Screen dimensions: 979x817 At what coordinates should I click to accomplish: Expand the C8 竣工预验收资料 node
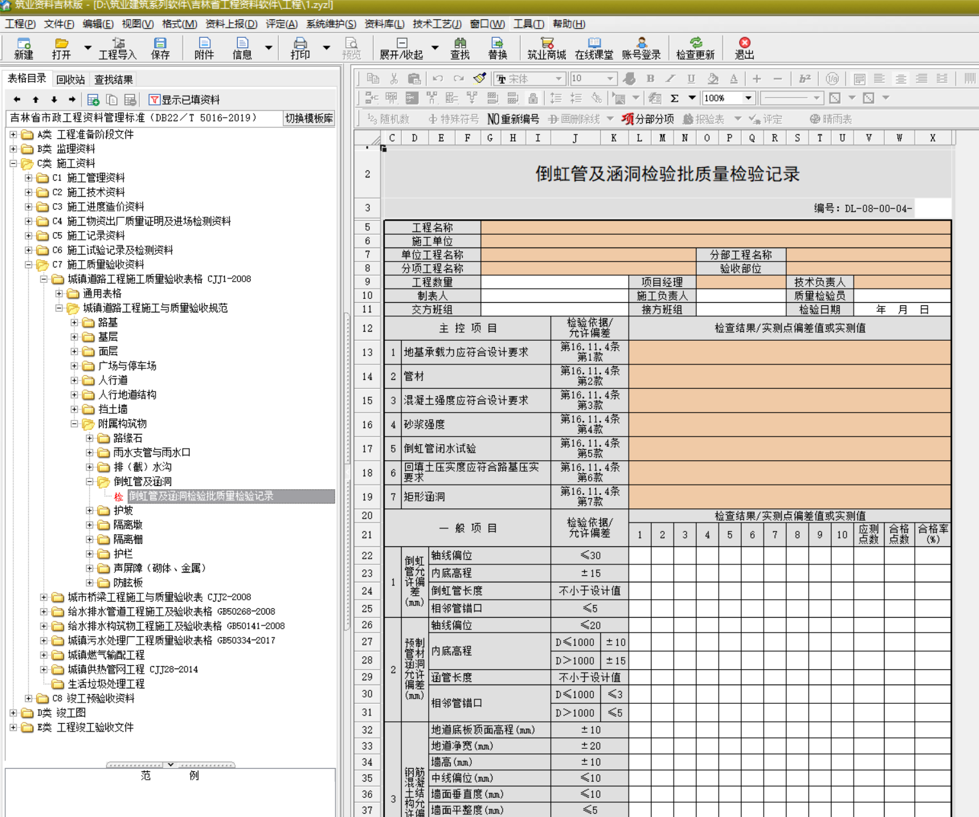tap(28, 698)
